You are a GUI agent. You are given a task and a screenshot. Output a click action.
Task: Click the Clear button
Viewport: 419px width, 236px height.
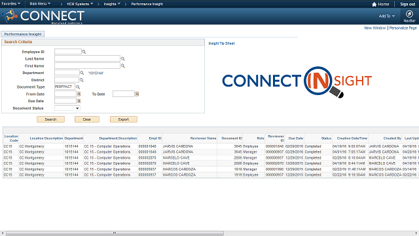click(87, 119)
